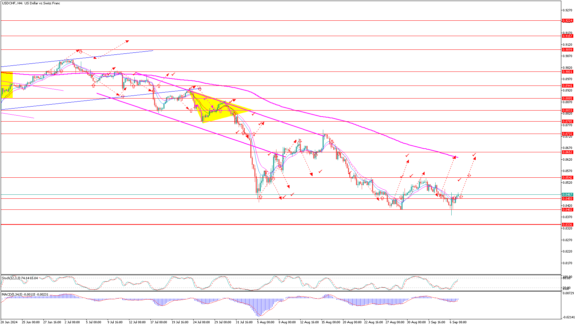
Task: Click the 15 Aug 08:00 time label
Action: tap(331, 322)
